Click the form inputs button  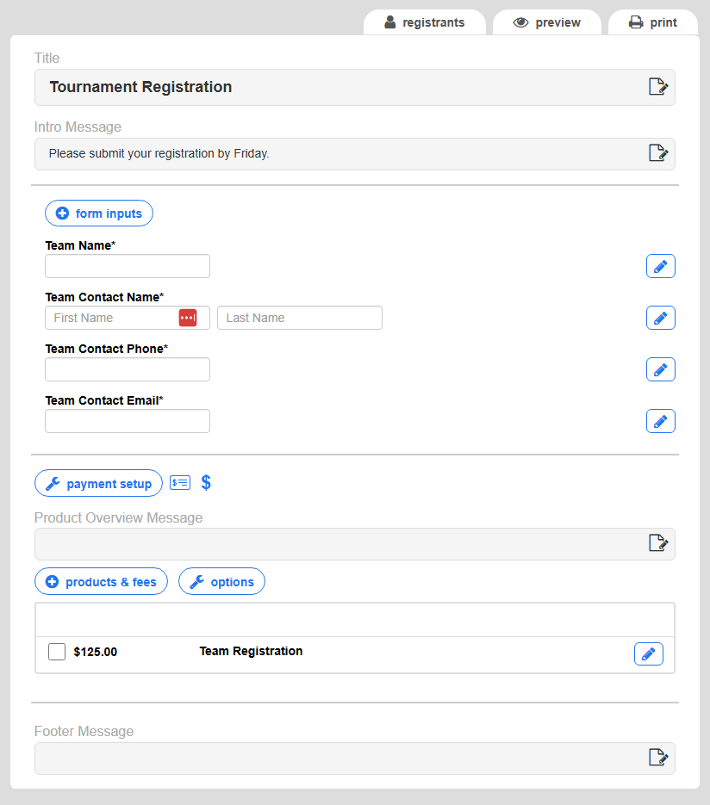point(99,214)
